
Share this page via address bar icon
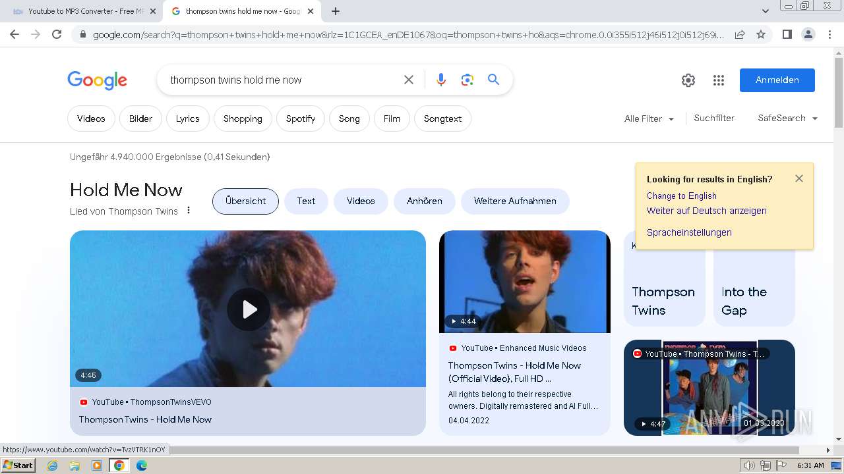pyautogui.click(x=740, y=34)
